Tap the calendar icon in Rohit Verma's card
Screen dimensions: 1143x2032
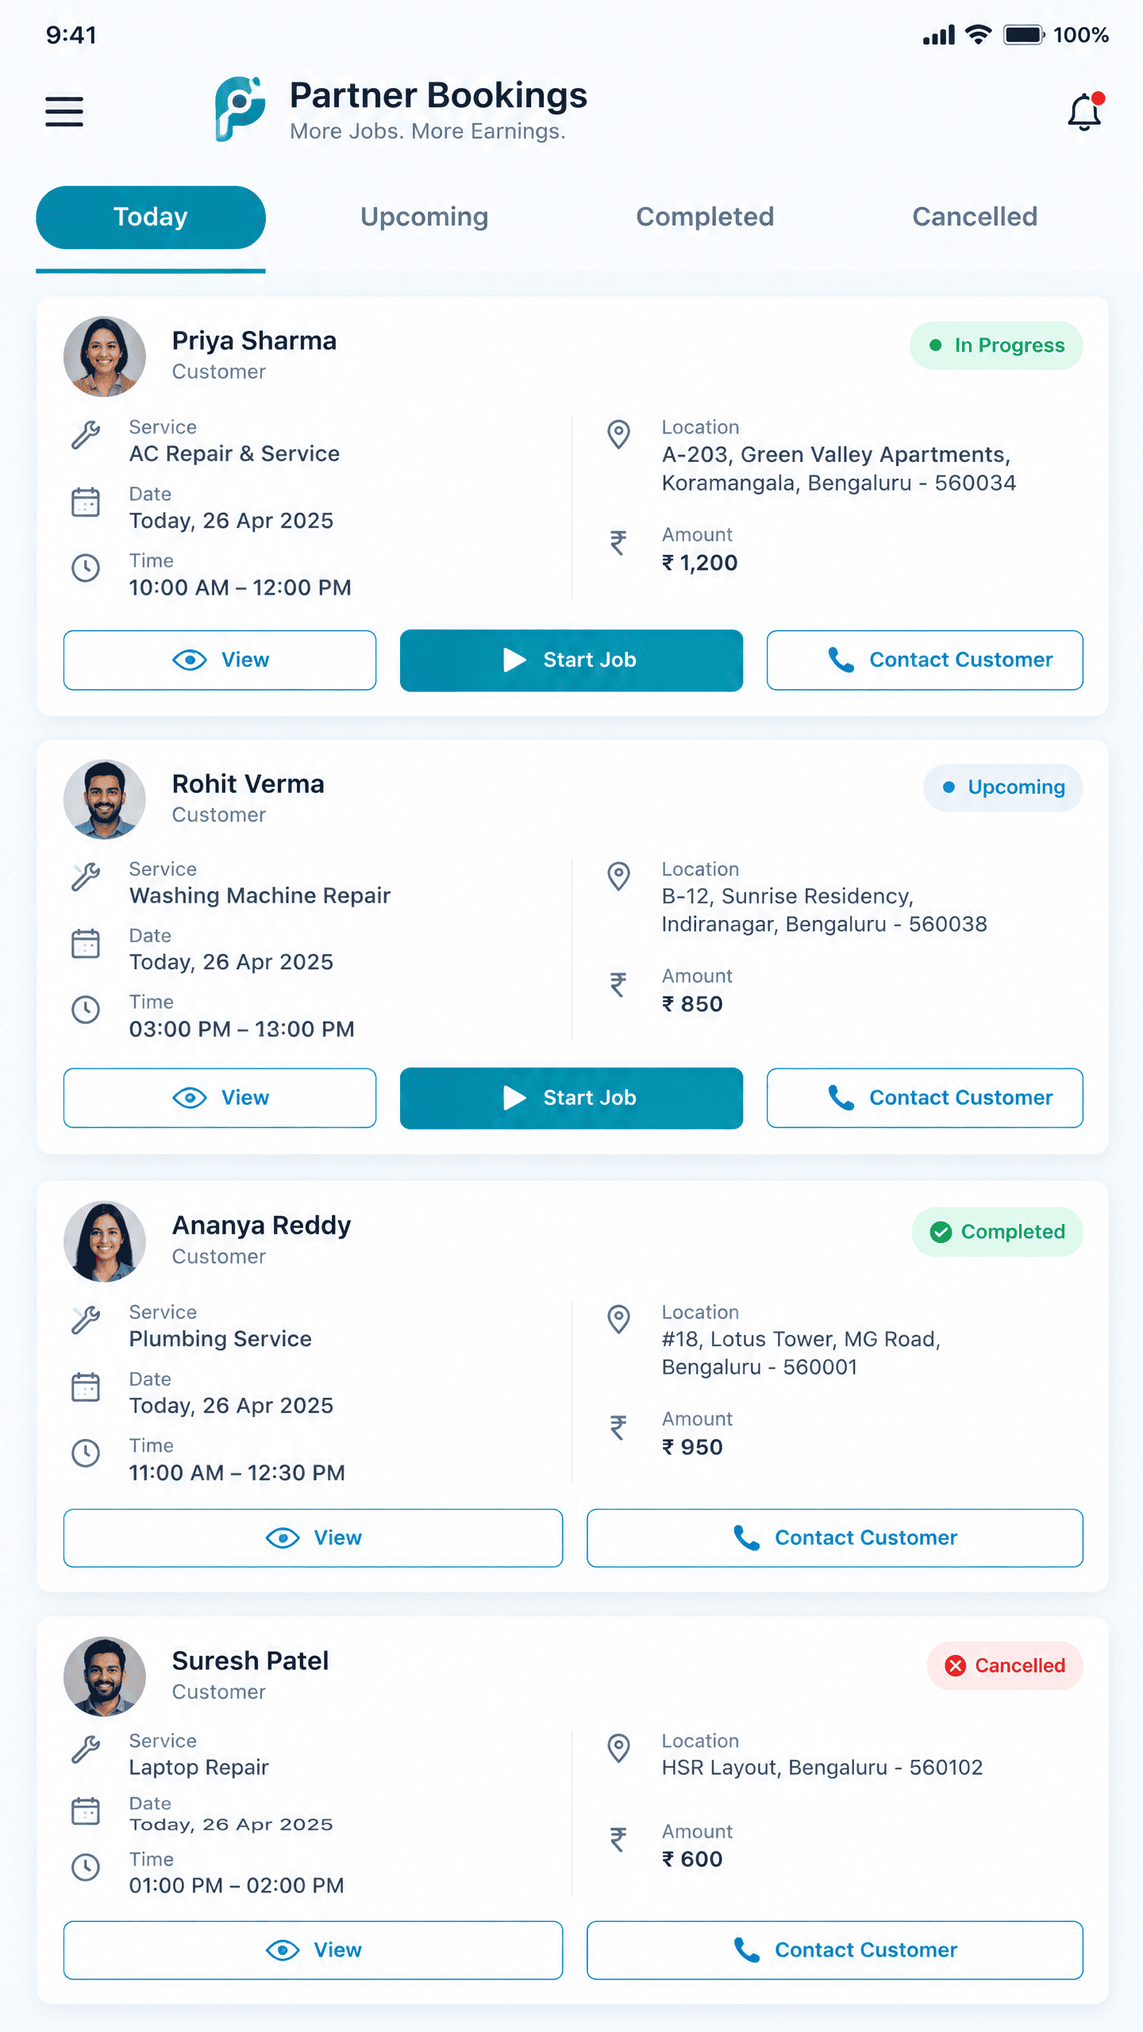pos(86,944)
